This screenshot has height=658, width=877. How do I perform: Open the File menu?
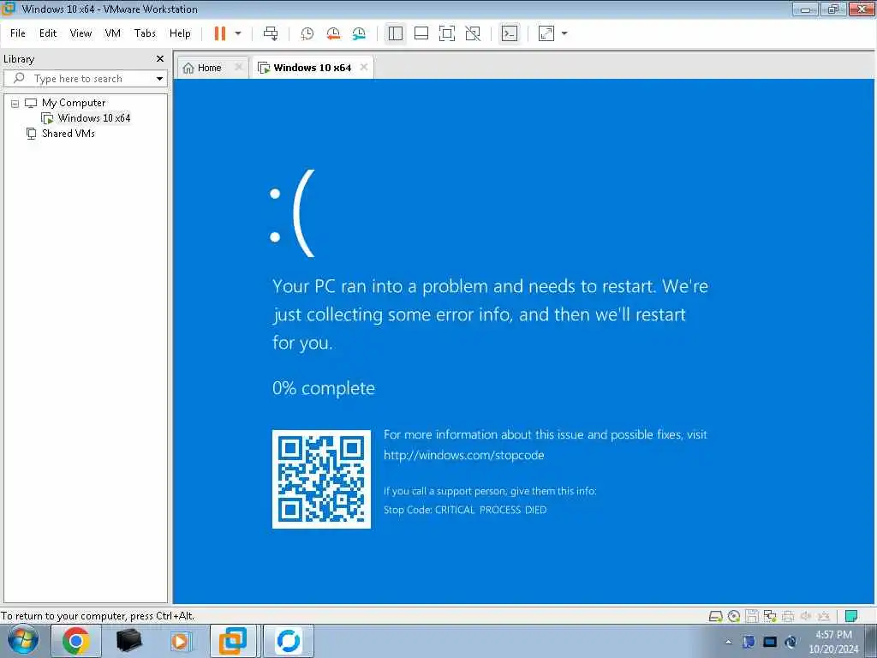(x=18, y=33)
